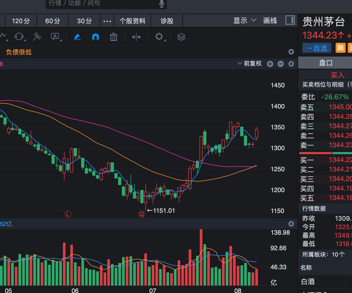Image resolution: width=352 pixels, height=293 pixels.
Task: Open more periods ellipsis menu
Action: tap(107, 21)
